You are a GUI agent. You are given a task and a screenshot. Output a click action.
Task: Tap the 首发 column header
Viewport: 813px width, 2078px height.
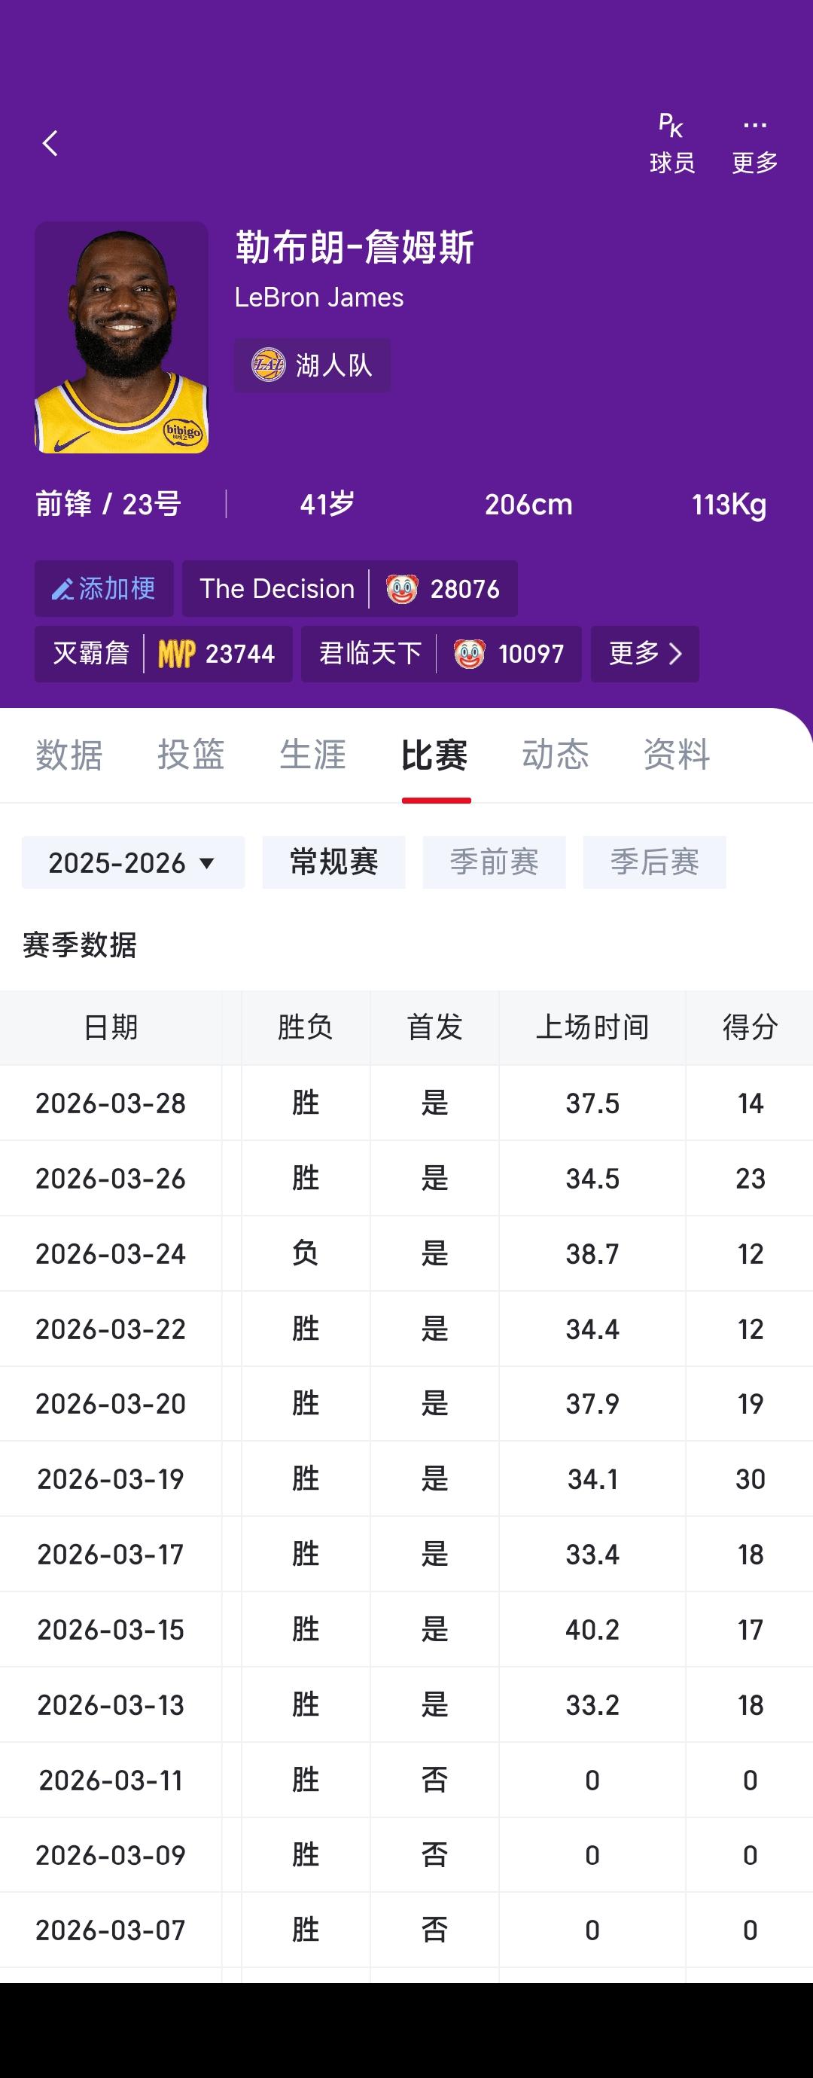tap(435, 1028)
